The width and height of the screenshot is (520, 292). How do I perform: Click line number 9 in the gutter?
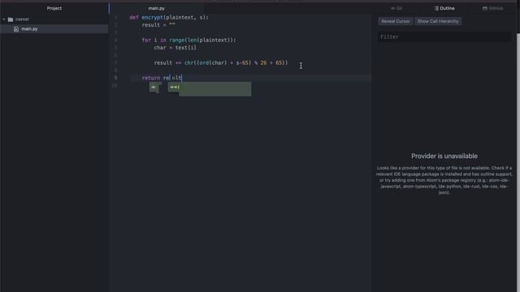(x=115, y=78)
